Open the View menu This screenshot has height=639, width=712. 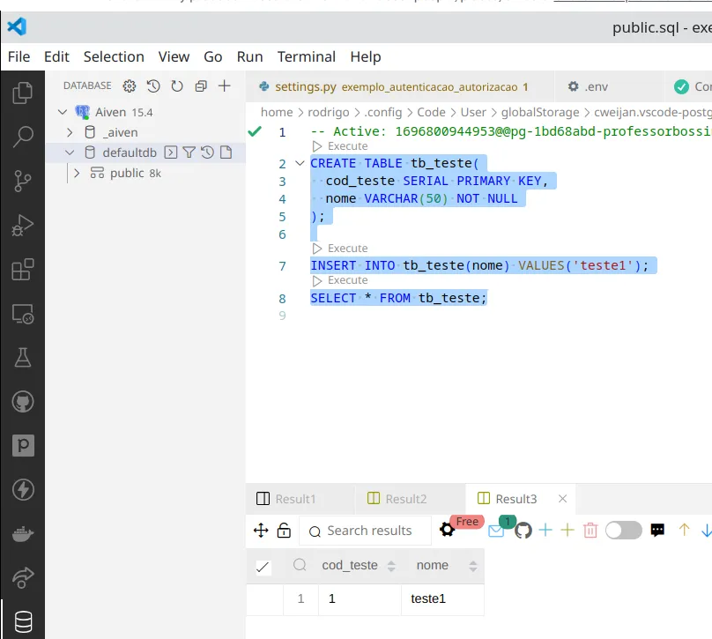pyautogui.click(x=174, y=56)
